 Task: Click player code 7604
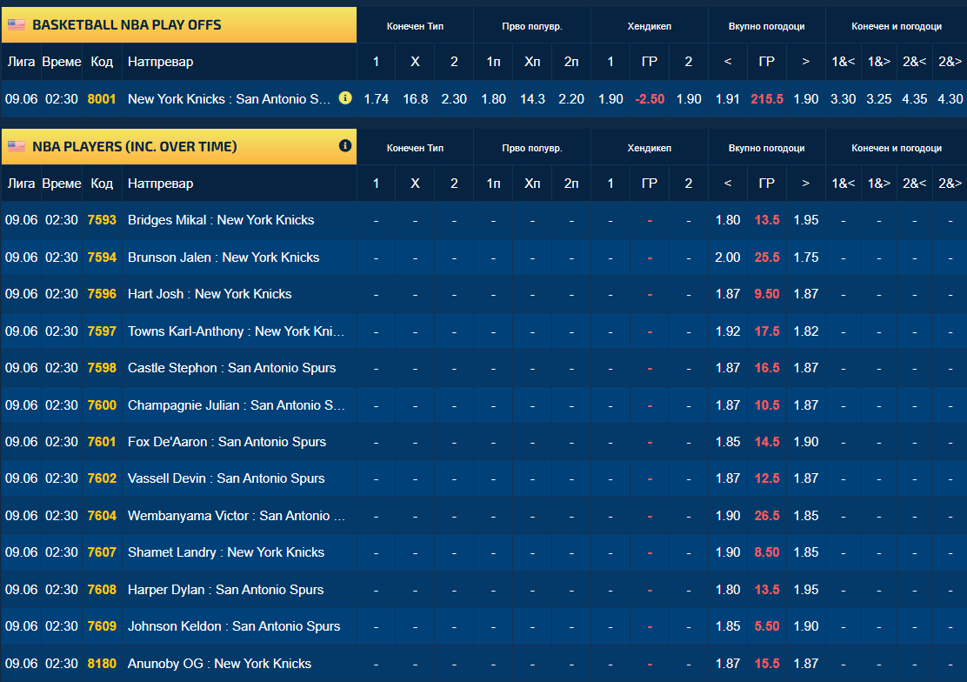coord(102,515)
